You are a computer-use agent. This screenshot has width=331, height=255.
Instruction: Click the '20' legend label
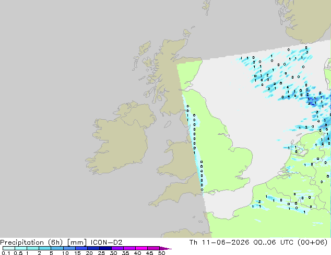[89, 253]
